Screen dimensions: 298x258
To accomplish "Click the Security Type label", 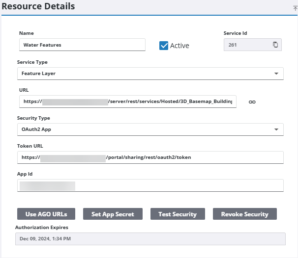I will (33, 118).
